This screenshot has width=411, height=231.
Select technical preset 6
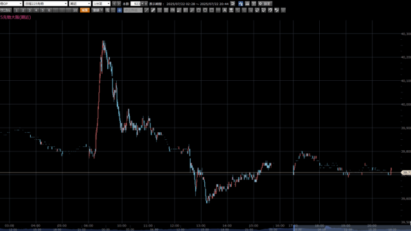click(x=49, y=10)
